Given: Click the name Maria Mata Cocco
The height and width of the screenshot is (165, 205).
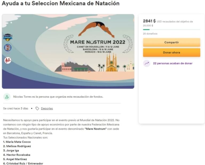Looking at the screenshot, I should click(18, 142).
